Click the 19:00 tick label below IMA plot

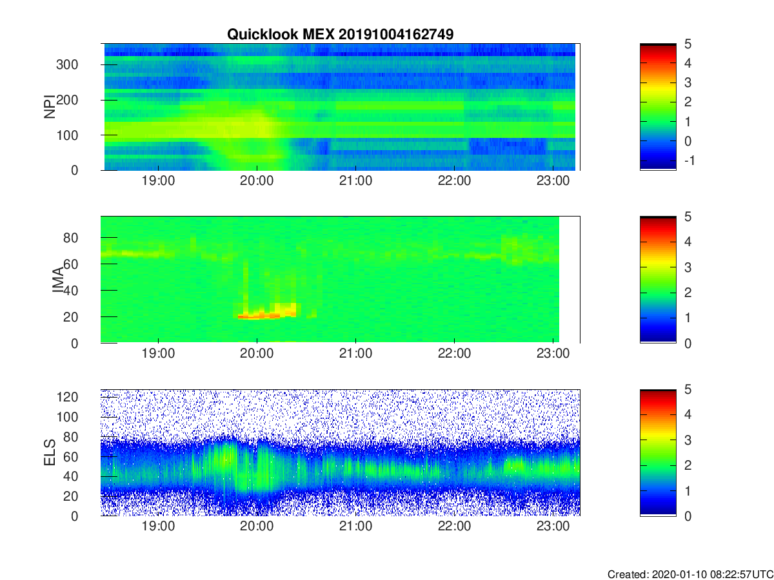pos(158,354)
